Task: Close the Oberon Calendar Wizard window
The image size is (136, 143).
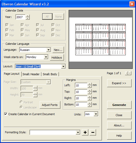Action: pyautogui.click(x=132, y=4)
